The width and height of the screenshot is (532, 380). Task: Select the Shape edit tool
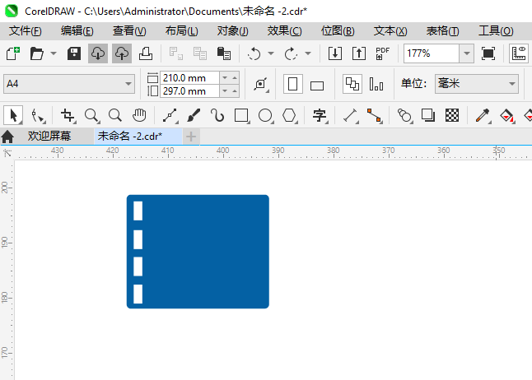38,116
